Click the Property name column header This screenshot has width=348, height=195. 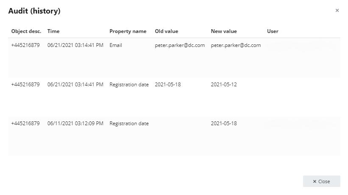128,31
